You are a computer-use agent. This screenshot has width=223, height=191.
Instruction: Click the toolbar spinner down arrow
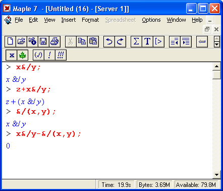217,44
